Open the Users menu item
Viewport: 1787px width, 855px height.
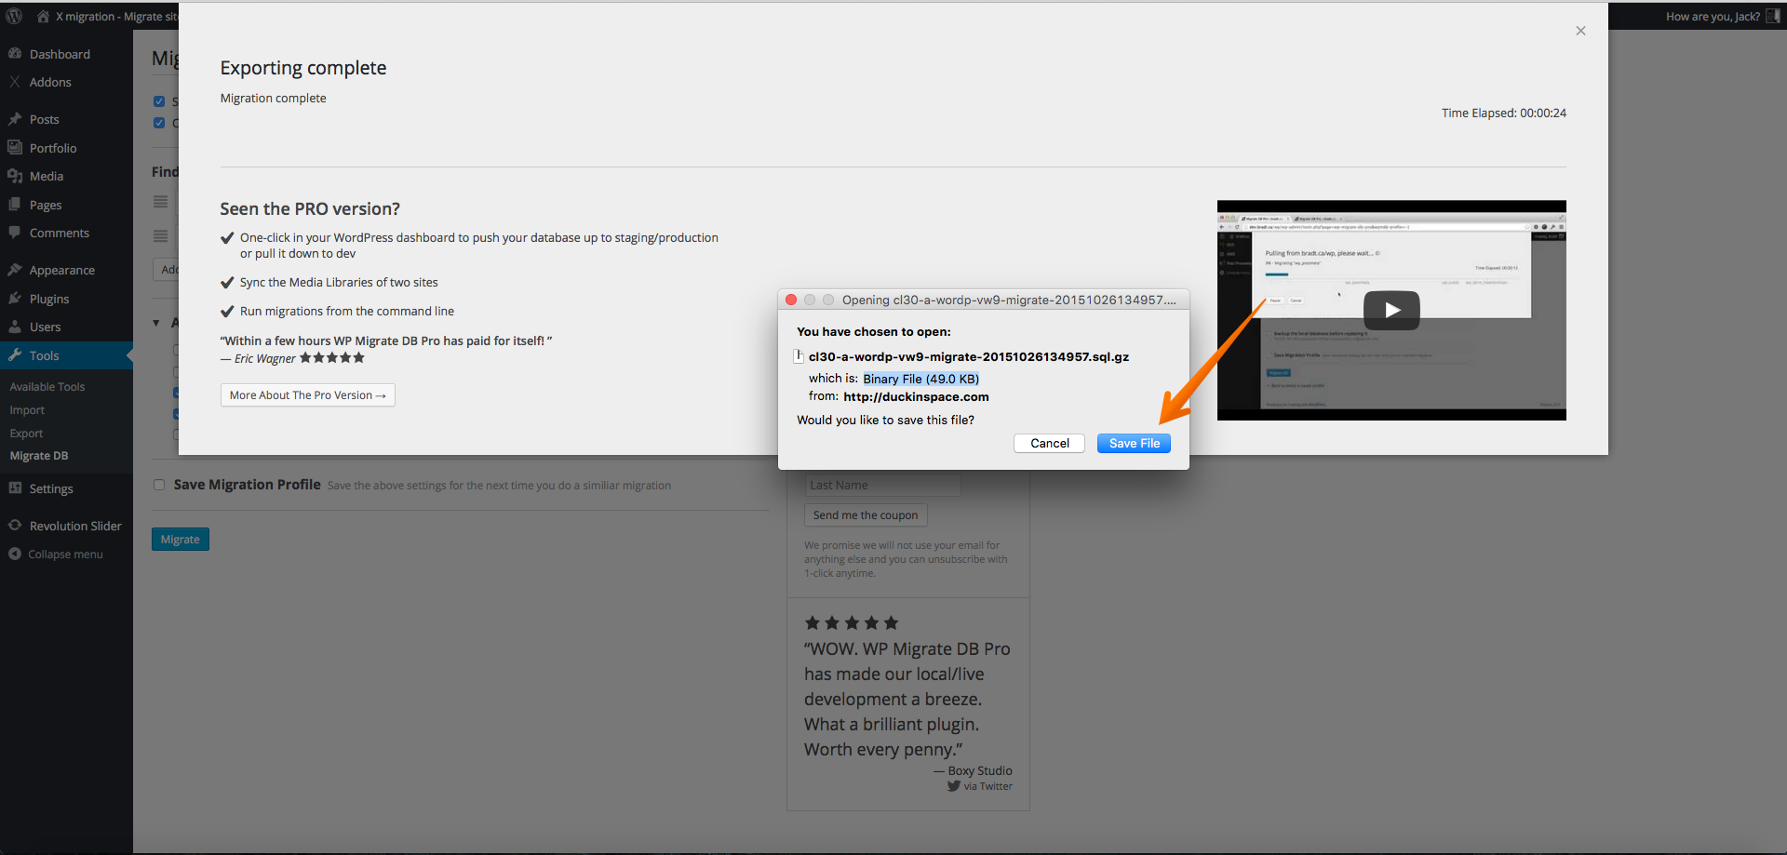tap(45, 327)
